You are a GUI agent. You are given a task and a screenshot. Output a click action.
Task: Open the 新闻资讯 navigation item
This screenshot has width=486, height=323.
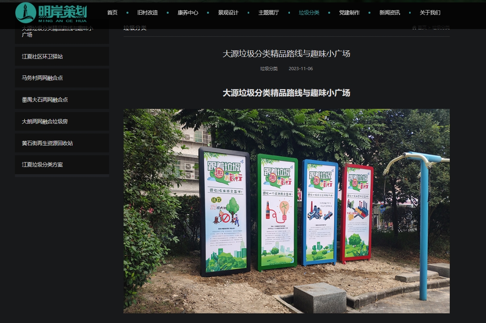389,13
